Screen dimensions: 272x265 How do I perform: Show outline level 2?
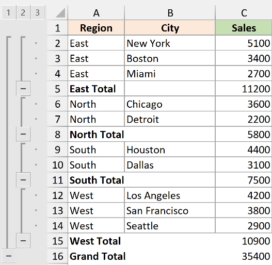pos(23,12)
